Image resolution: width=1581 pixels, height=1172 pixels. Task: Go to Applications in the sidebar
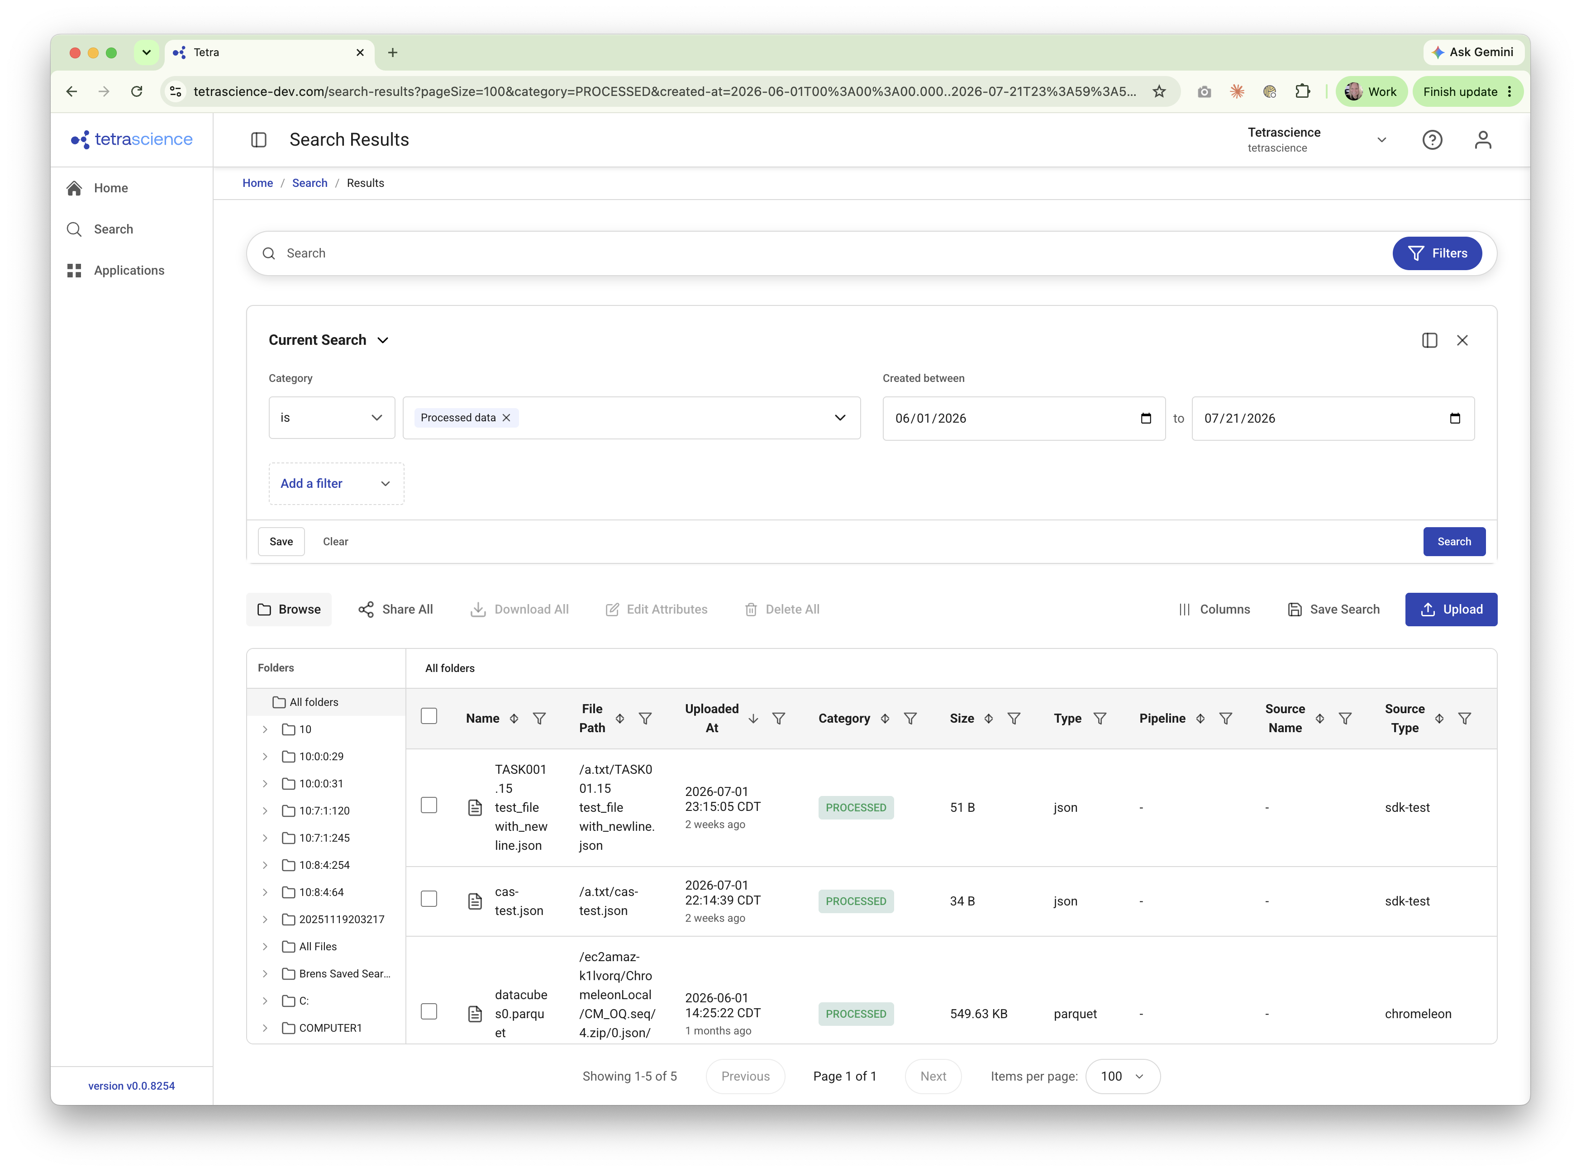click(x=129, y=270)
